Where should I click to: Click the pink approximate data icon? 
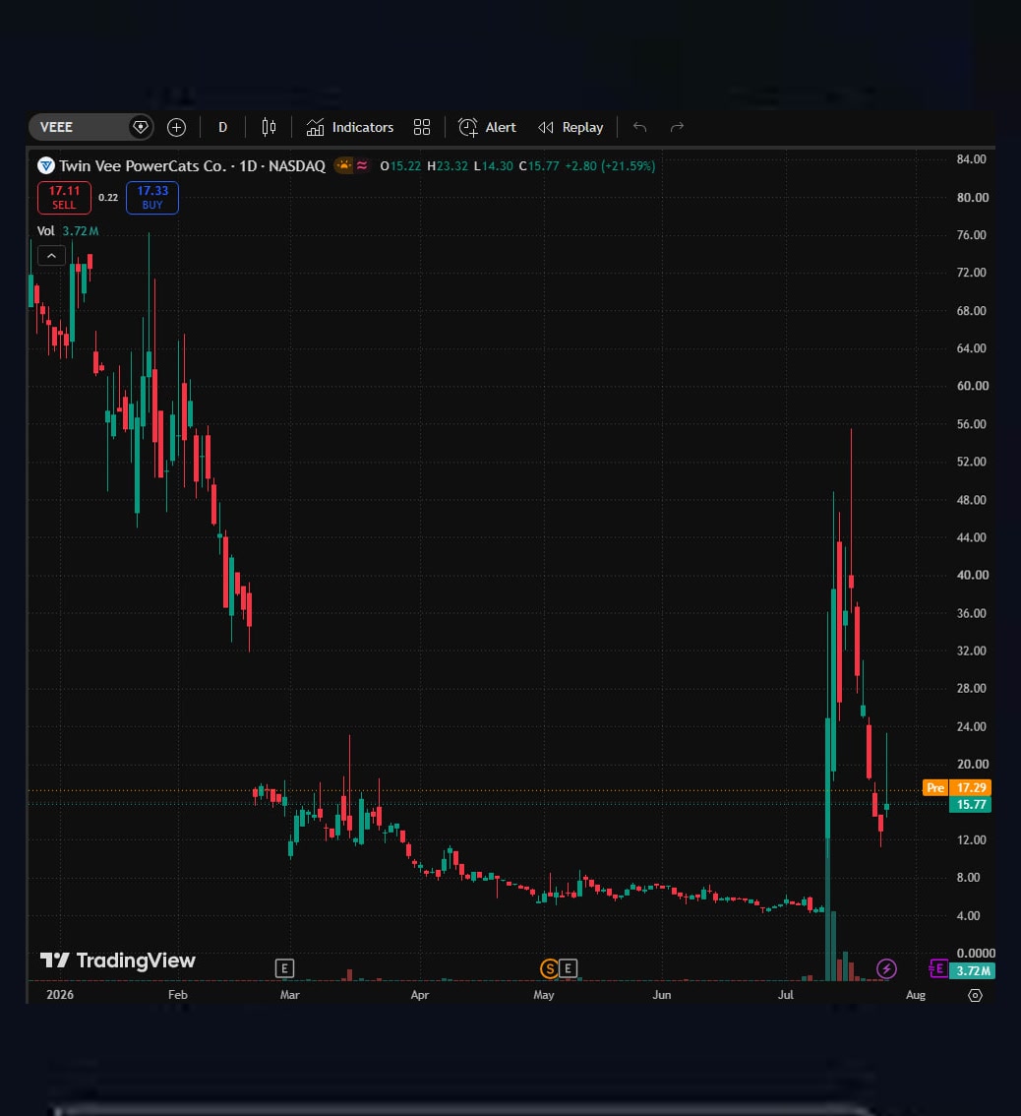point(362,166)
